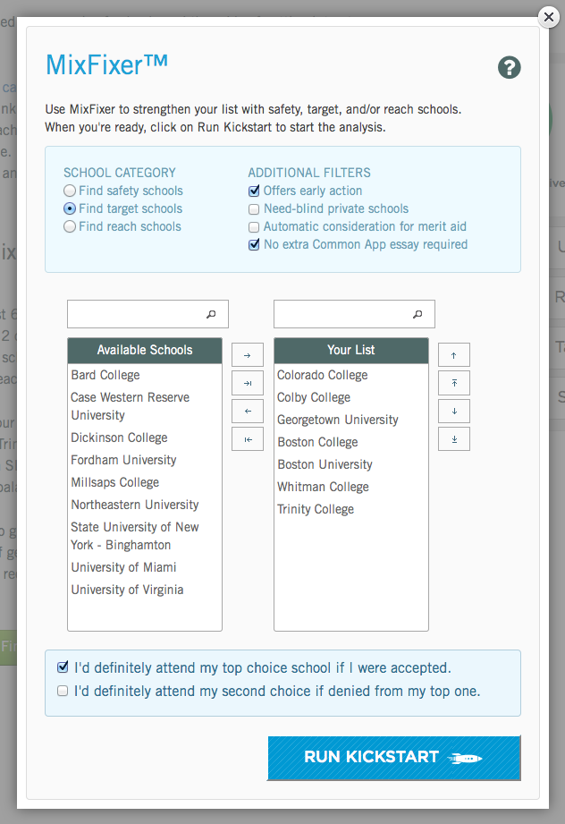This screenshot has width=565, height=824.
Task: Toggle definitely attend top choice checkbox
Action: point(63,667)
